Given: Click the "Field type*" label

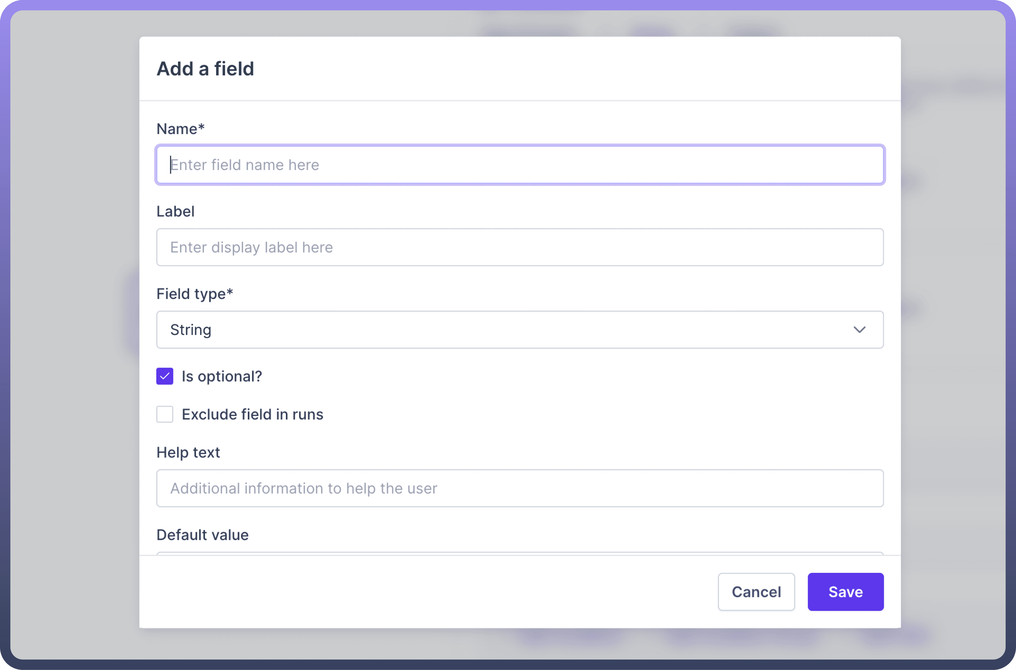Looking at the screenshot, I should 194,294.
